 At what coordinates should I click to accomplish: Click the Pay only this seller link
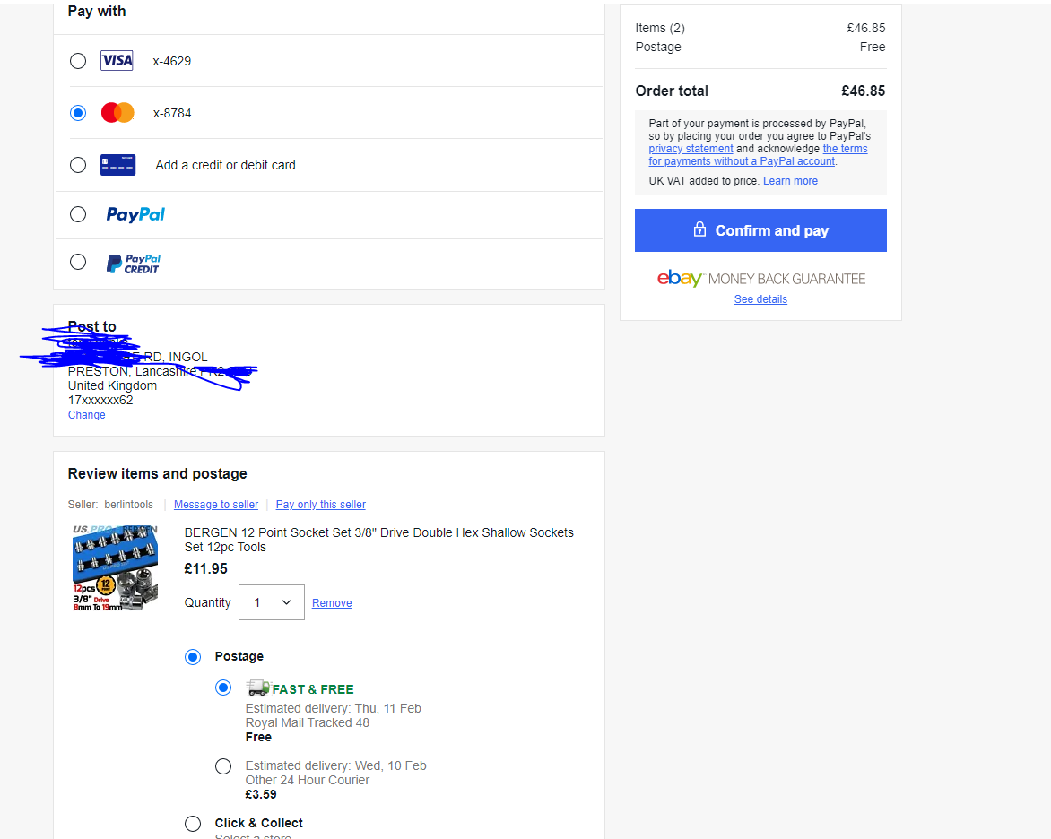pos(320,505)
